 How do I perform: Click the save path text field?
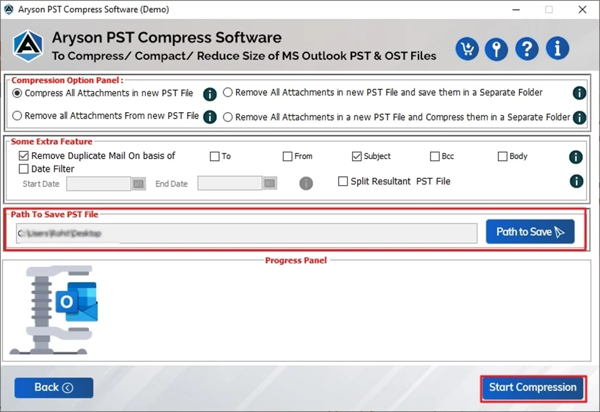(247, 233)
